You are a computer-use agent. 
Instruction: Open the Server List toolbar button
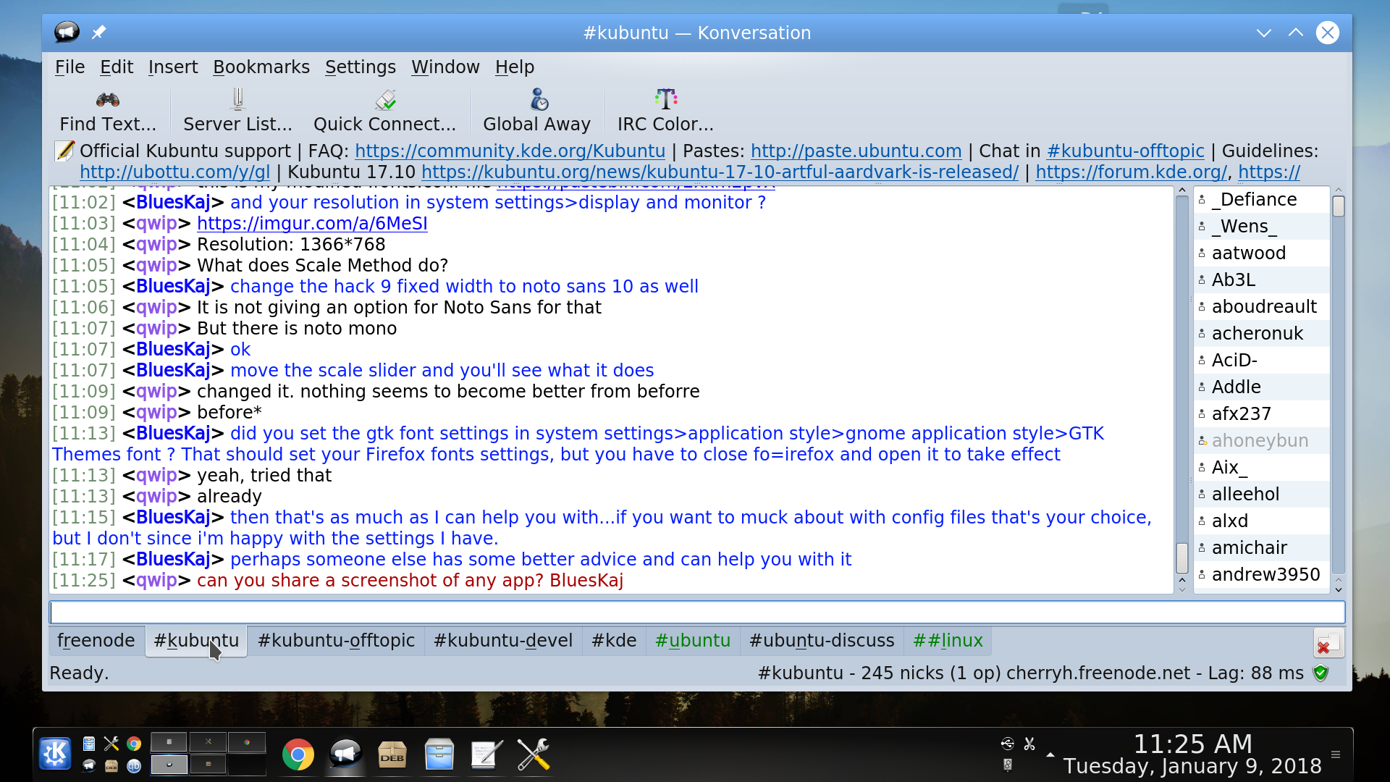(x=237, y=111)
